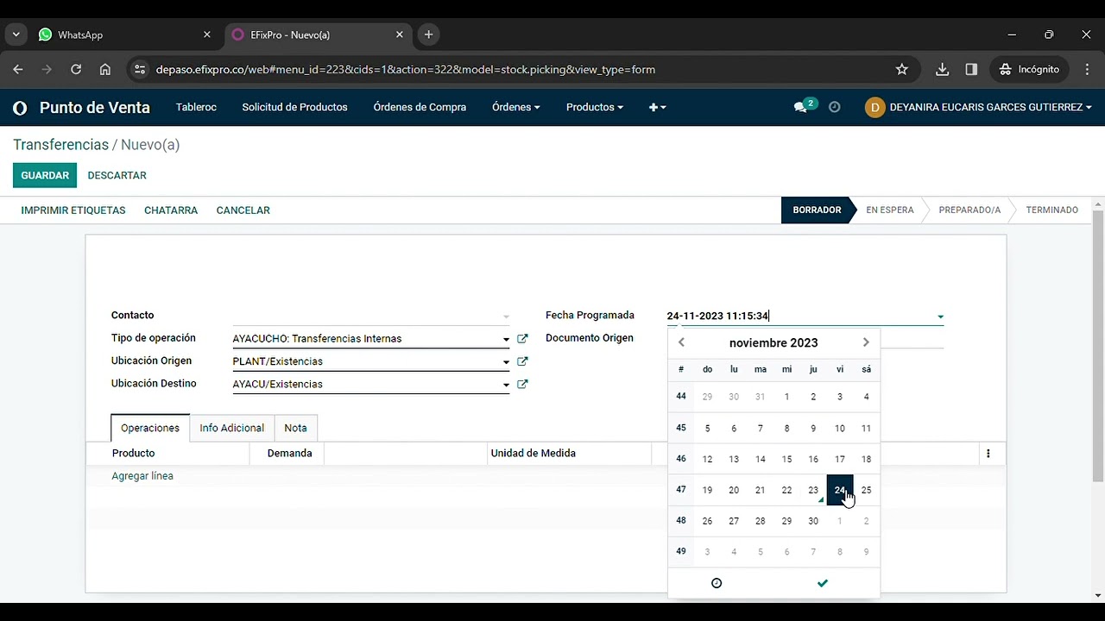Open the conversations chat bubble icon
The height and width of the screenshot is (621, 1105).
[800, 108]
